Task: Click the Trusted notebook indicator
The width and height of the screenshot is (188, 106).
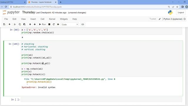Action: coord(153,19)
